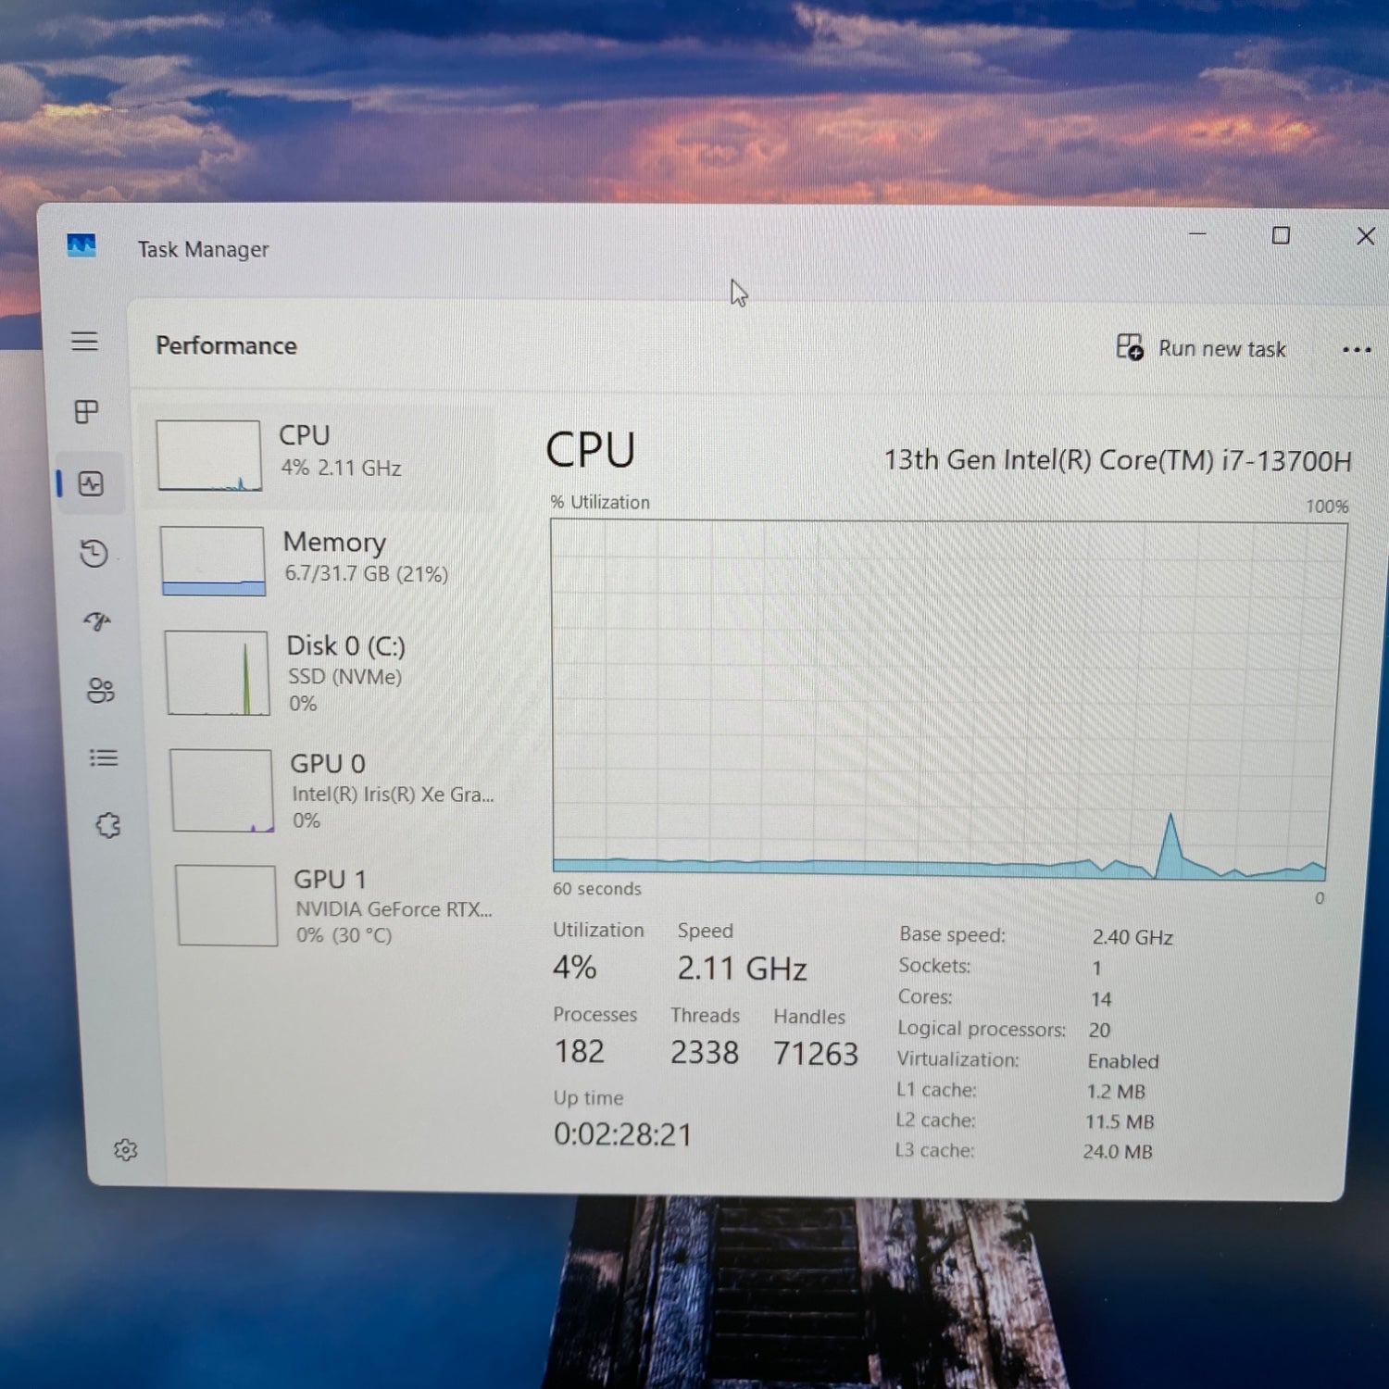The height and width of the screenshot is (1389, 1389).
Task: Open the hamburger navigation menu
Action: 84,342
